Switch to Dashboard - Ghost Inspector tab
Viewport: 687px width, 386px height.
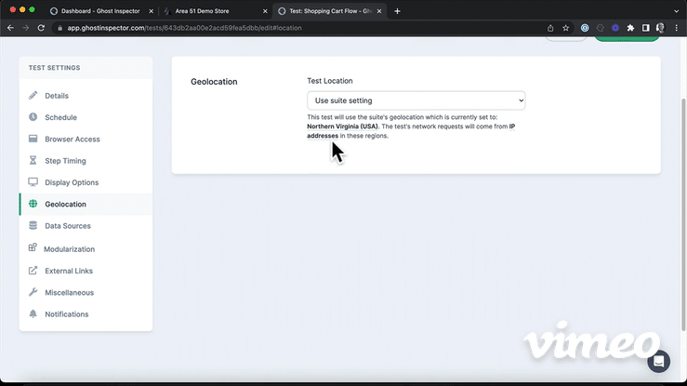[x=100, y=11]
